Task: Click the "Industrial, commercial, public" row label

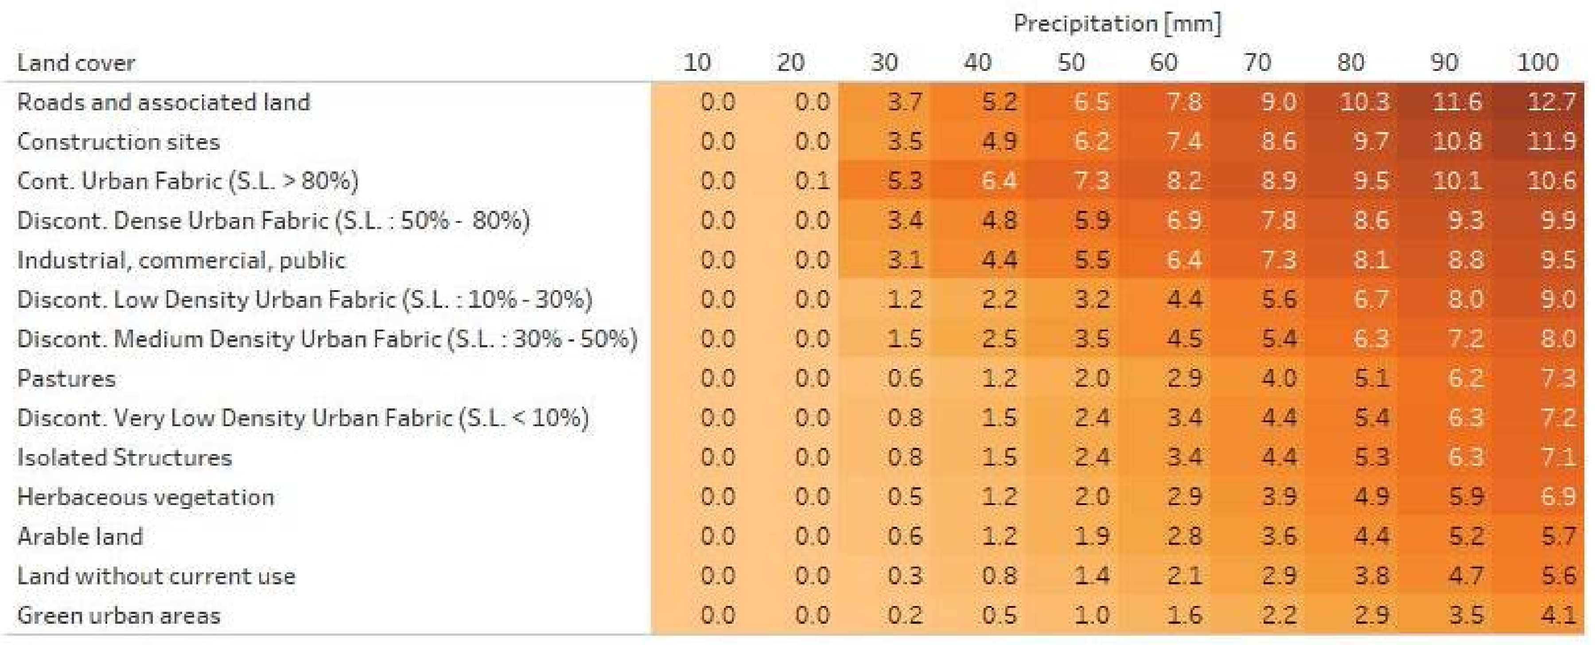Action: pos(181,260)
